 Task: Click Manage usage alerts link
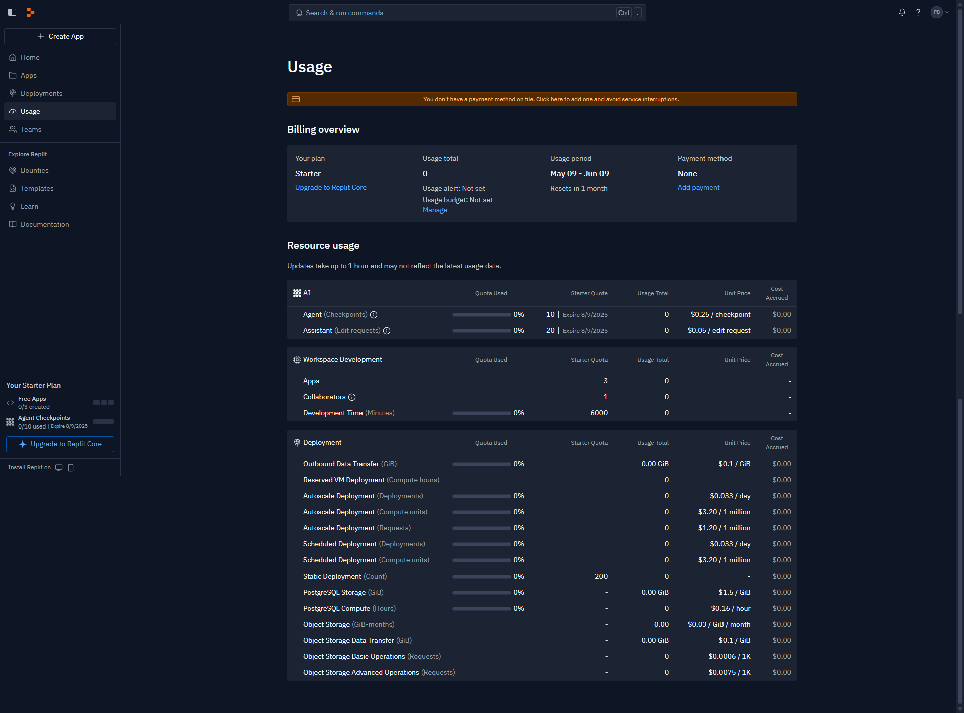click(x=435, y=210)
